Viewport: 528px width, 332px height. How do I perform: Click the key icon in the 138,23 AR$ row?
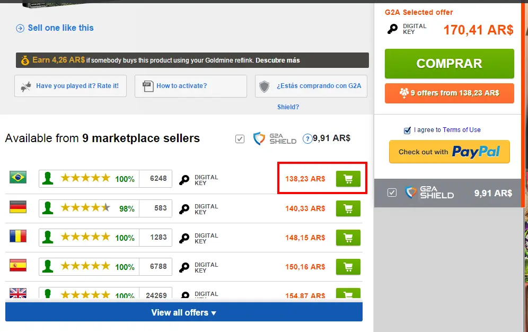184,180
